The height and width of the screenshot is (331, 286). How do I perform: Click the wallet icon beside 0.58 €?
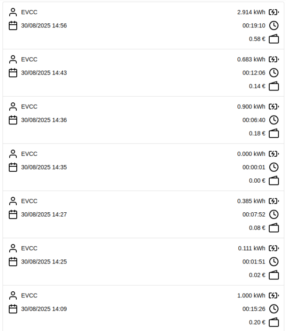[274, 39]
